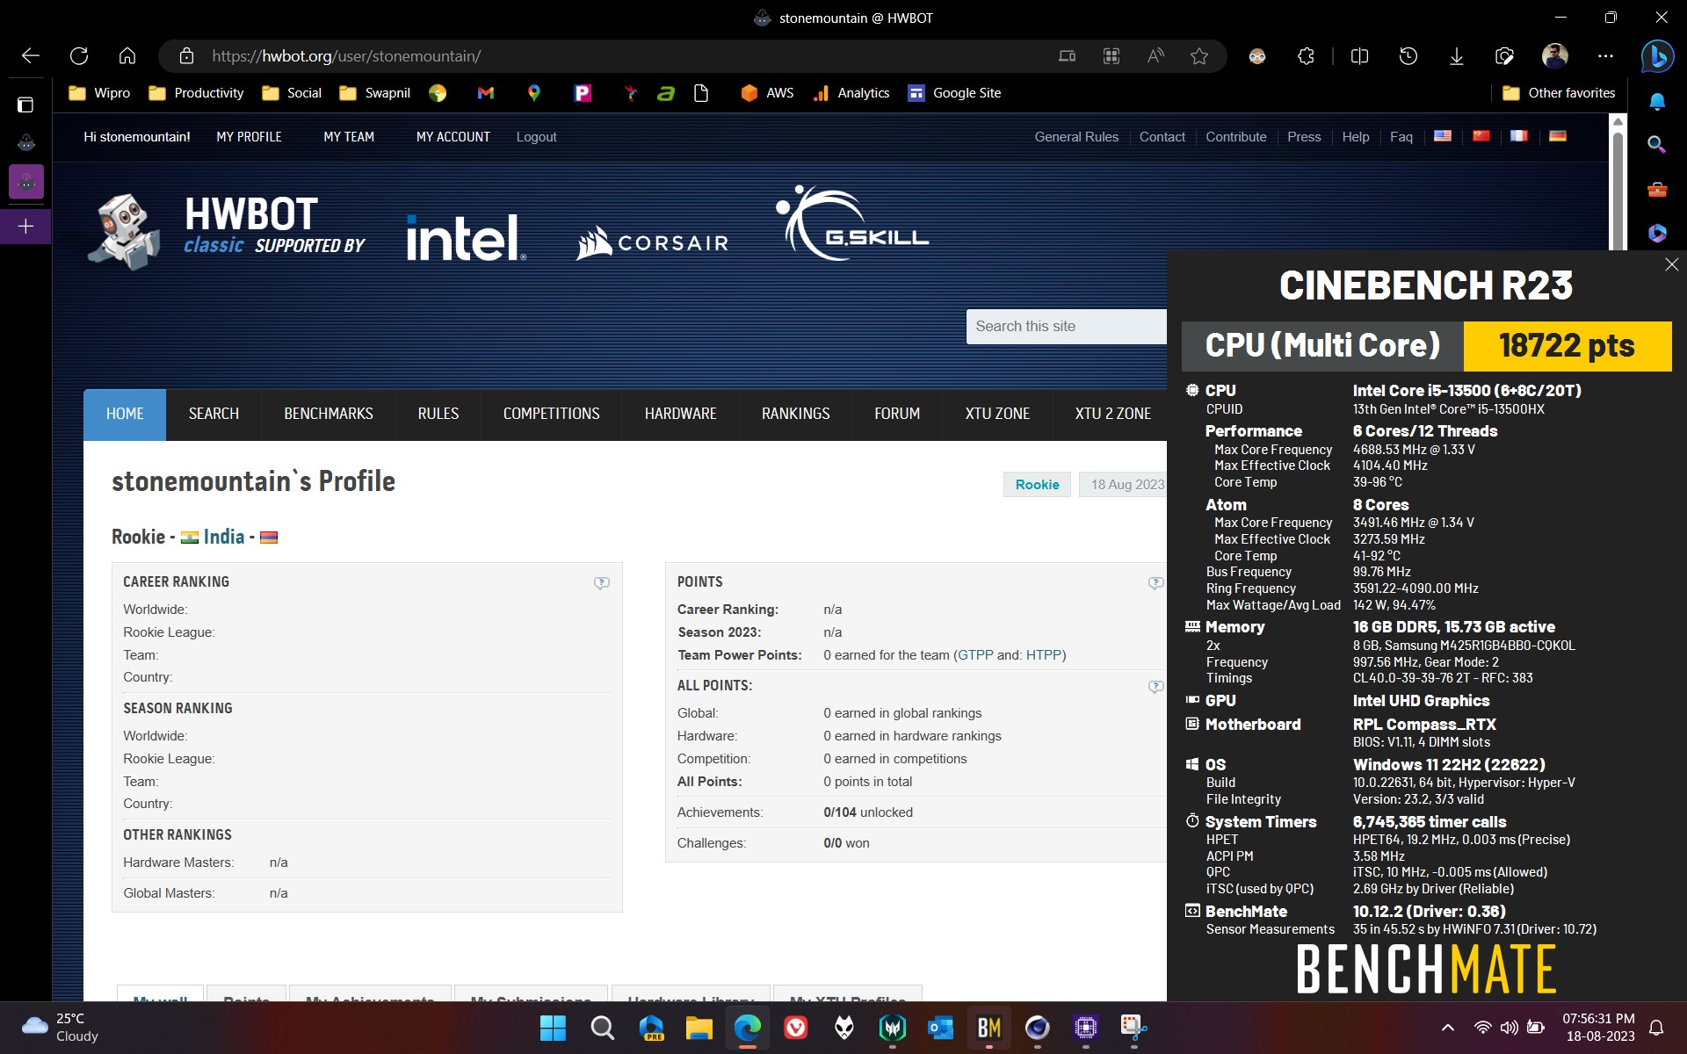Open the General Rules link
Screen dimensions: 1687x1054
(x=1076, y=137)
